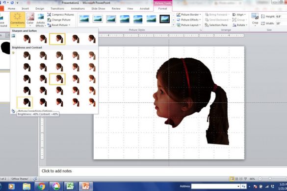287x191 pixels.
Task: Open Google Chrome from the taskbar
Action: 41,187
